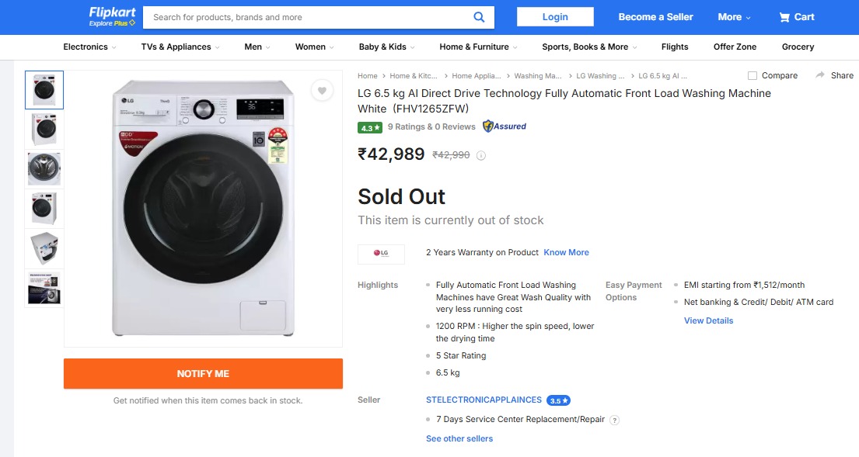859x457 pixels.
Task: Expand the More dropdown in header
Action: pyautogui.click(x=734, y=17)
